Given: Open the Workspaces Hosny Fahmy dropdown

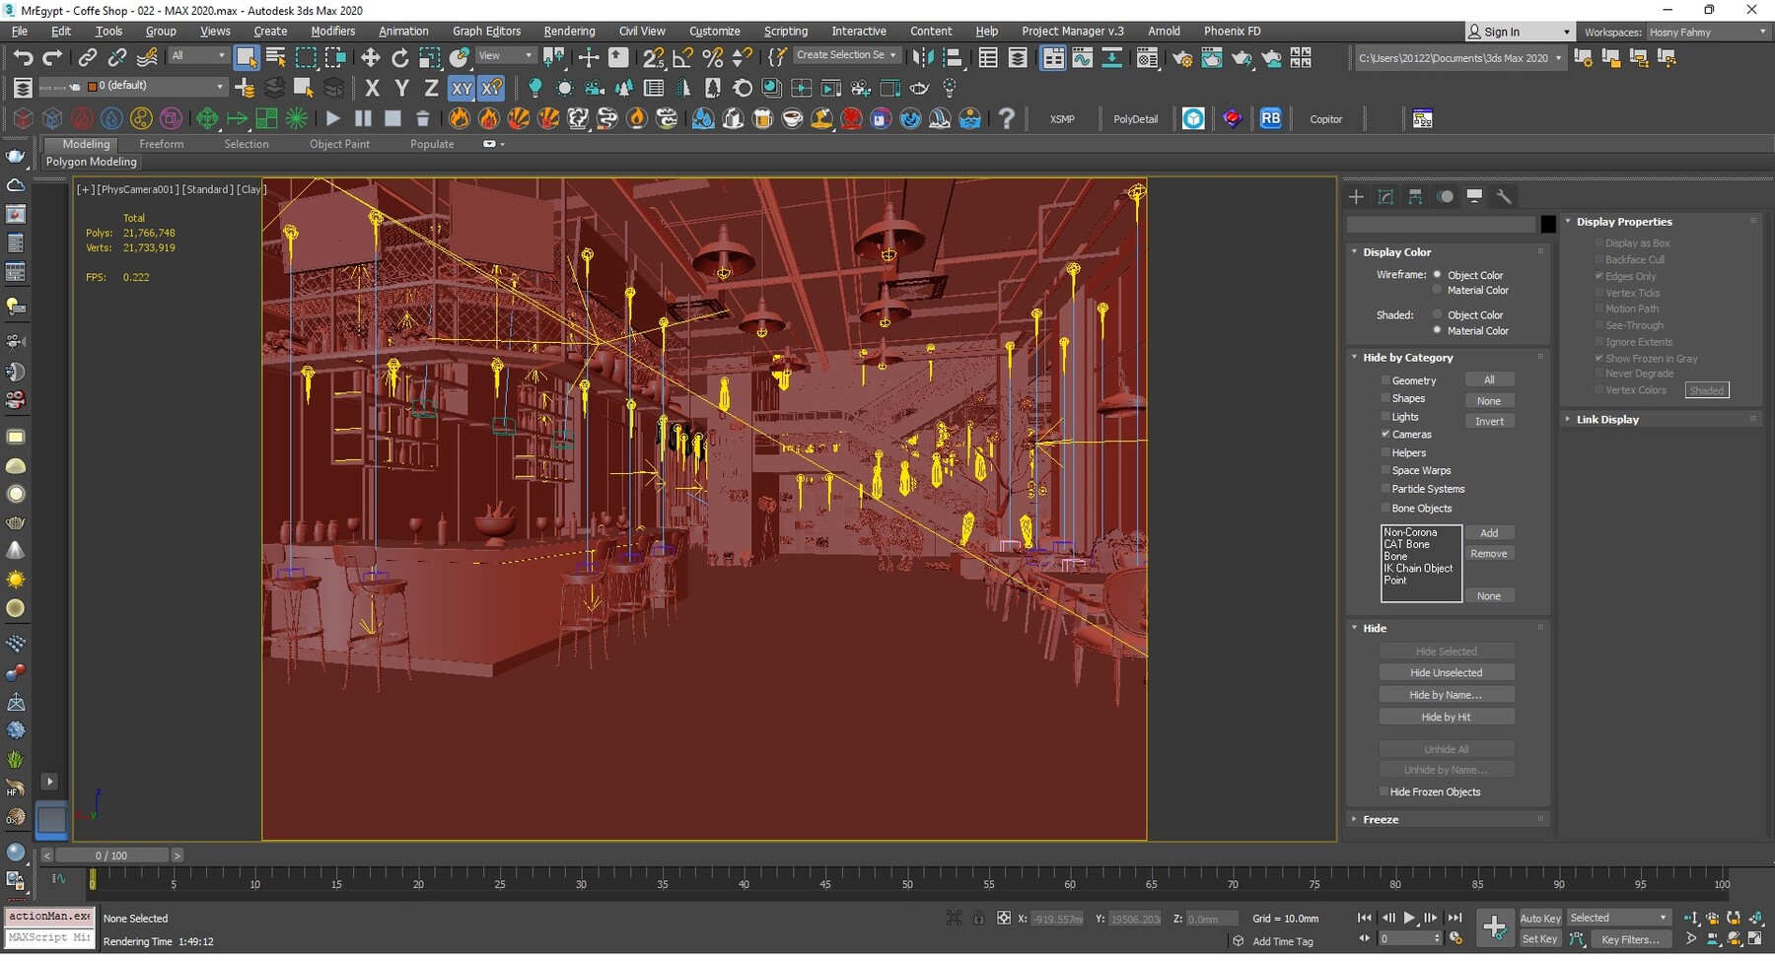Looking at the screenshot, I should 1707,33.
